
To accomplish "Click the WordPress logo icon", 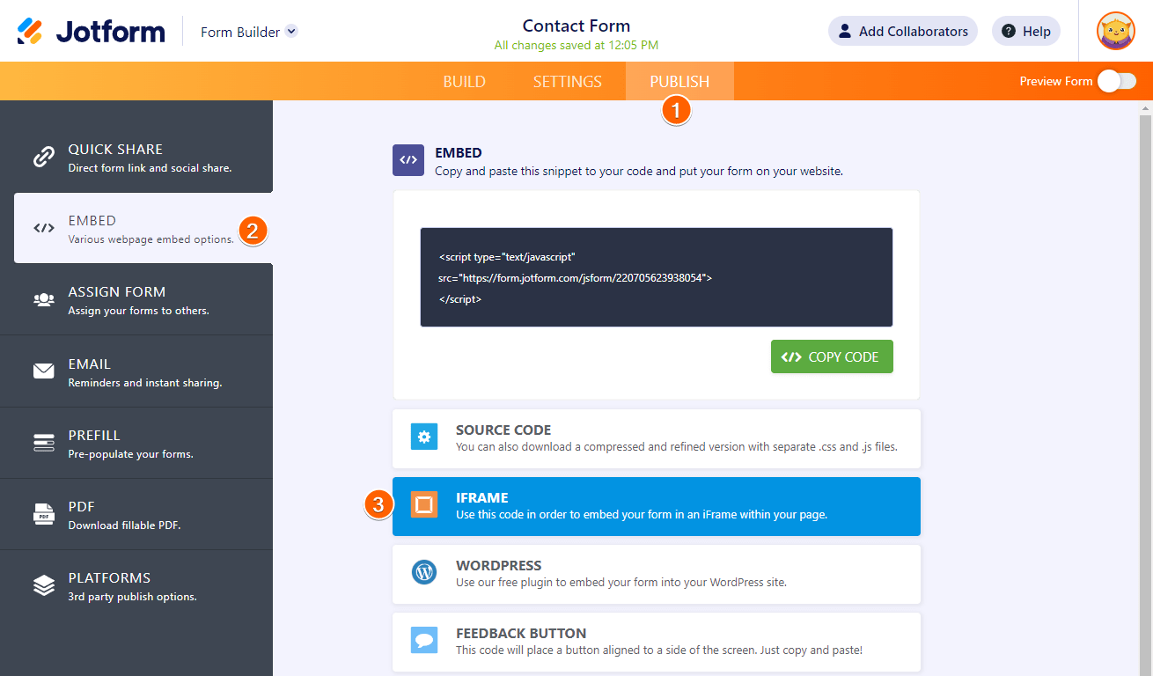I will pyautogui.click(x=424, y=572).
